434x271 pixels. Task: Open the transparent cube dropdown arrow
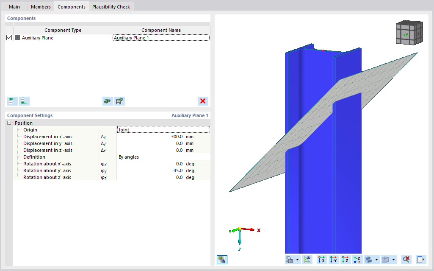point(393,260)
